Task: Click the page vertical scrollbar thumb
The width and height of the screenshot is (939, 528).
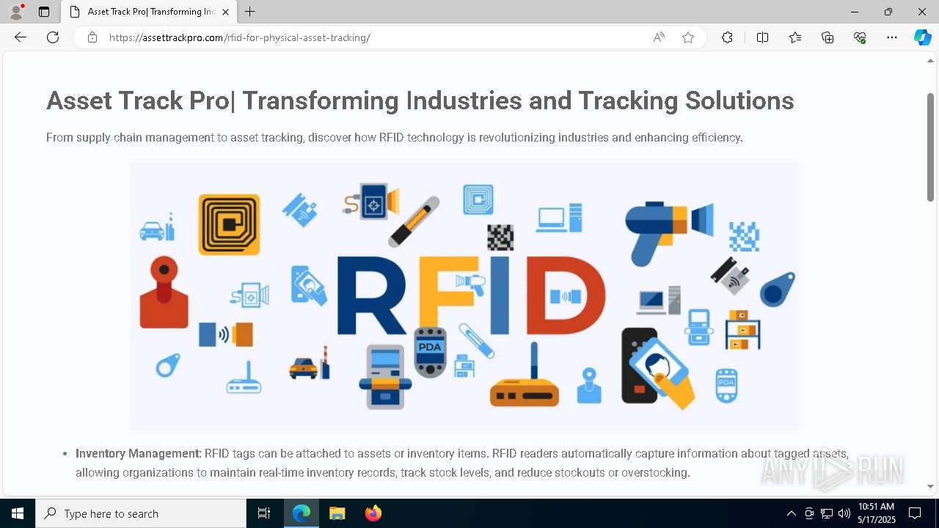Action: 930,147
